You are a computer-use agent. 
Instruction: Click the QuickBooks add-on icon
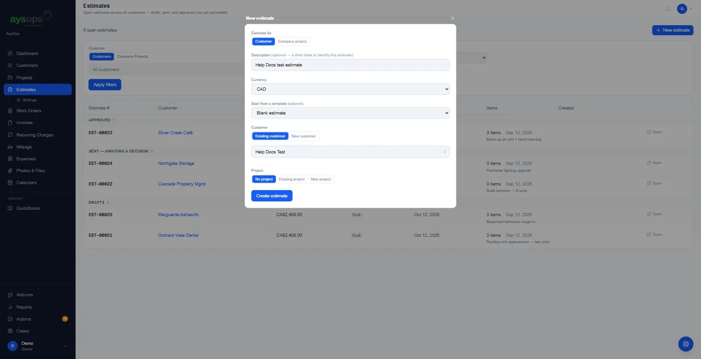10,208
